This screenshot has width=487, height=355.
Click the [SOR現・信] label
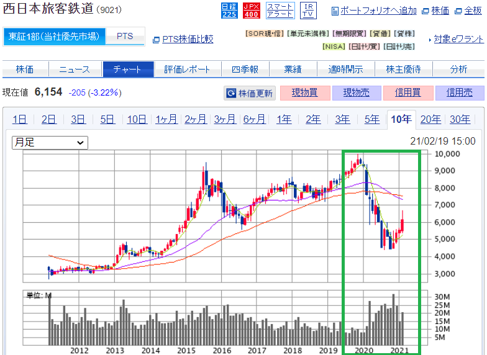click(265, 34)
